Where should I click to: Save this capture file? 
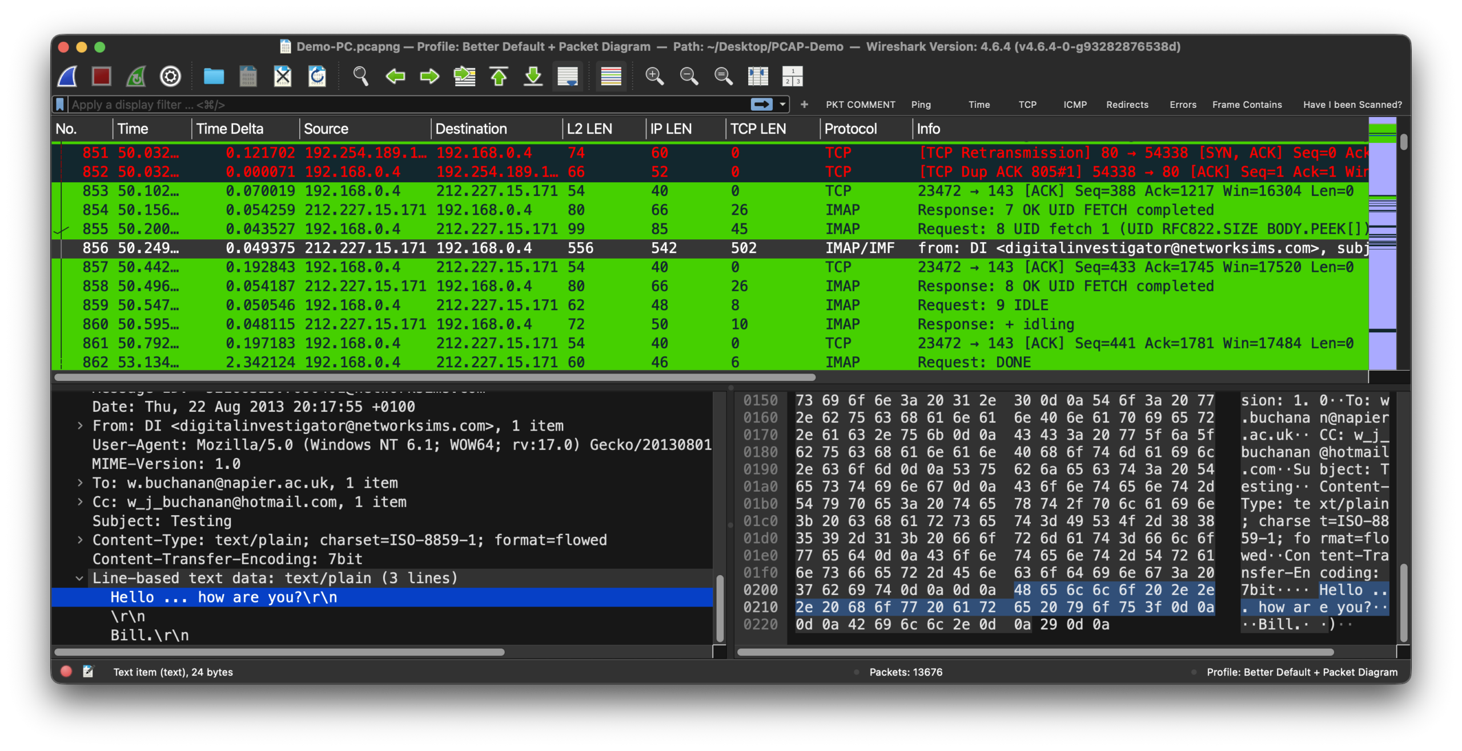click(x=248, y=76)
